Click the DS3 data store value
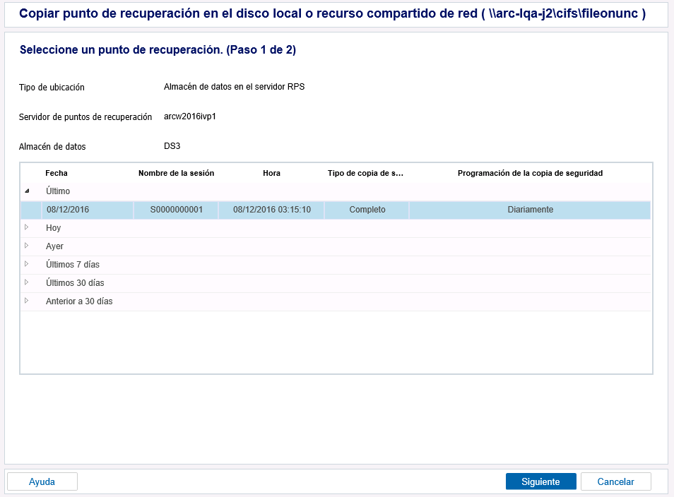The image size is (674, 497). point(172,146)
